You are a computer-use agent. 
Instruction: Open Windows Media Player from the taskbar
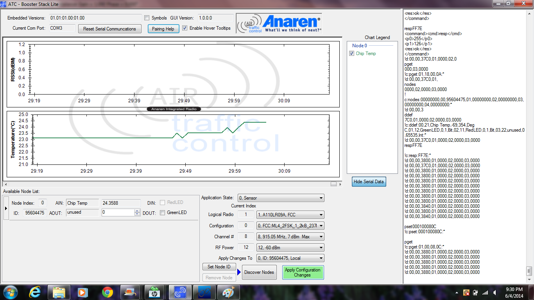[x=83, y=292]
